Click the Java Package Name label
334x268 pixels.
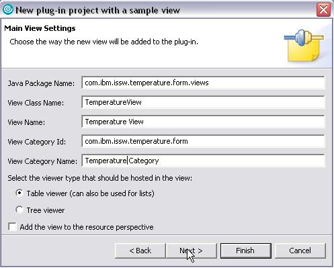click(x=41, y=83)
